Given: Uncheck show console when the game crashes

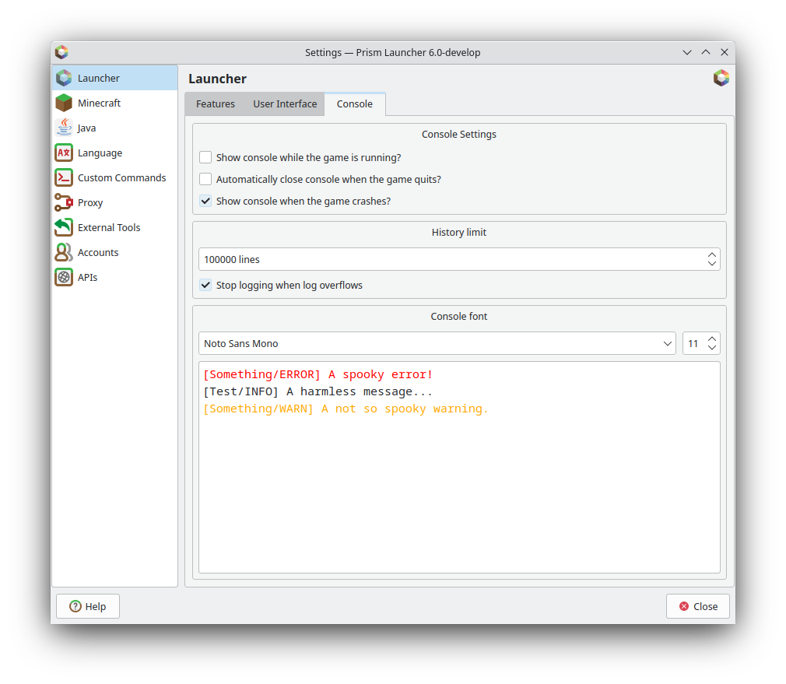Looking at the screenshot, I should (x=205, y=201).
